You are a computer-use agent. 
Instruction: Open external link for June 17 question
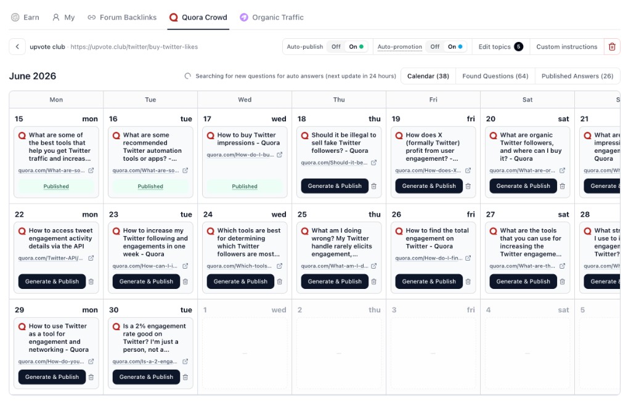point(279,155)
